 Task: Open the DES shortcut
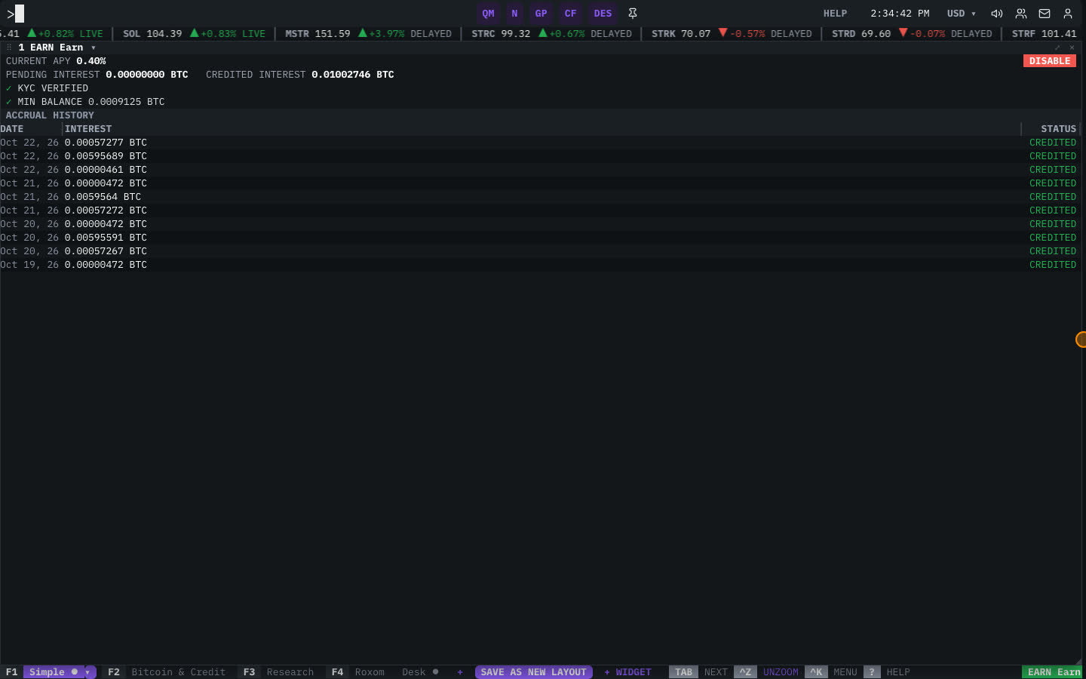coord(603,14)
